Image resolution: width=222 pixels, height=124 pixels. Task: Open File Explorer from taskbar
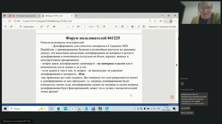pyautogui.click(x=79, y=109)
